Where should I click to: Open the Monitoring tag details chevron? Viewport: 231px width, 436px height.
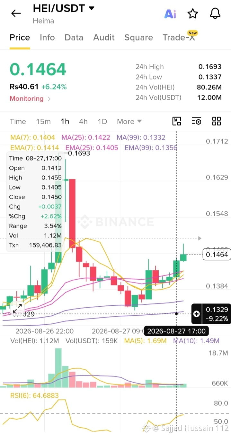(49, 99)
